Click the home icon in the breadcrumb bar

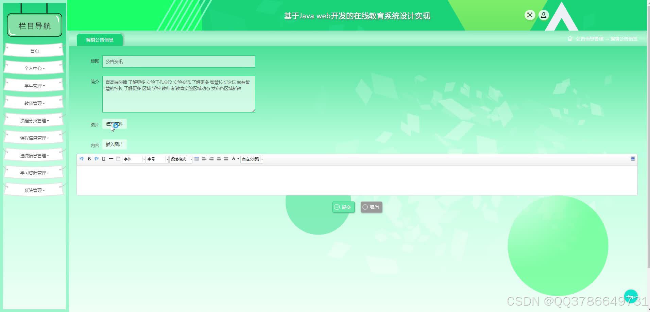pyautogui.click(x=570, y=39)
